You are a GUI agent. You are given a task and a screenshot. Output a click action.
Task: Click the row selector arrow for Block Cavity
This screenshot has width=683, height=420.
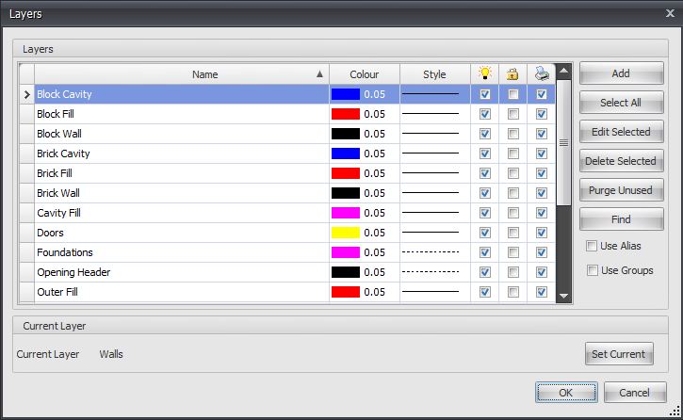pos(27,94)
